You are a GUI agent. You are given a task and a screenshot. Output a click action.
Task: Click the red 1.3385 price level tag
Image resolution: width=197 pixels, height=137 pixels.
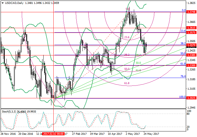click(191, 55)
